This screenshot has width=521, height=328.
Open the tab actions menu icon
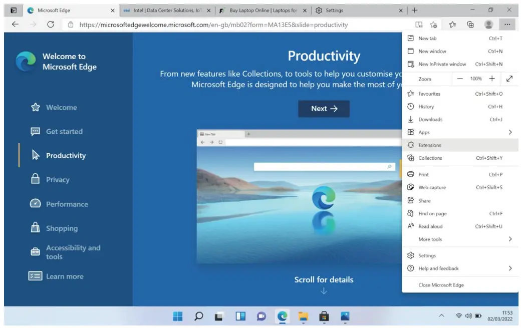click(x=14, y=10)
